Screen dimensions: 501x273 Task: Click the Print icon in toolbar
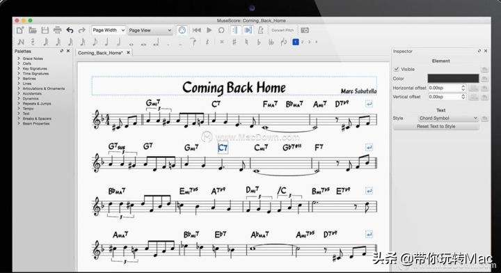57,30
